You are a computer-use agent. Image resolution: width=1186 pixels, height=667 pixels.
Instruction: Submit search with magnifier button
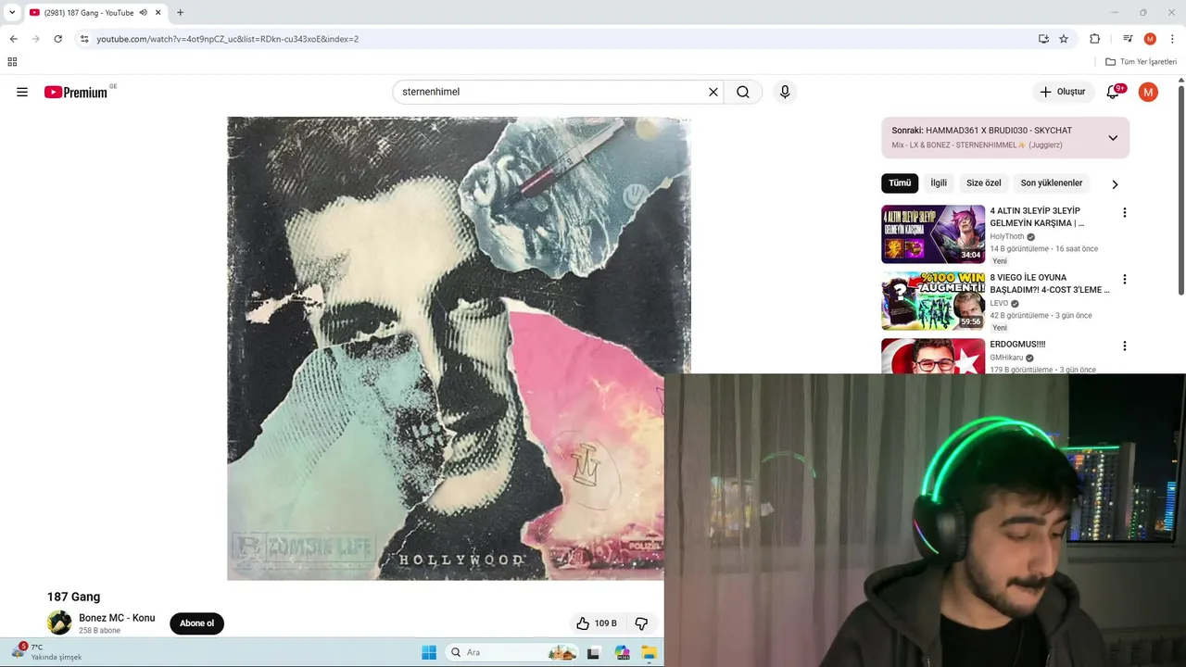743,92
